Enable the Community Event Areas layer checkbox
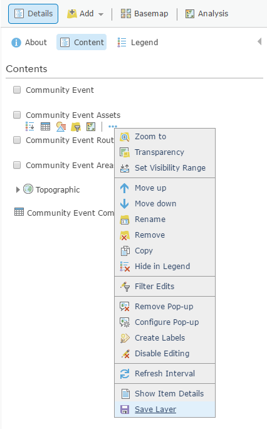Screen dimensions: 267x429 (17, 165)
